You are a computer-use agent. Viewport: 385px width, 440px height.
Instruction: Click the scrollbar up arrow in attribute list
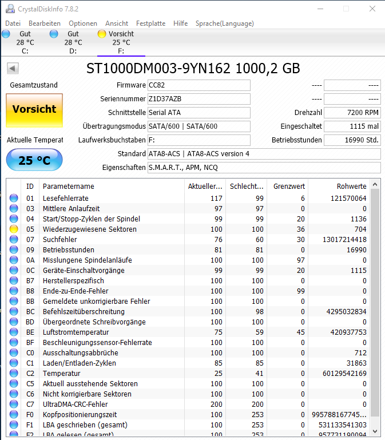[375, 184]
